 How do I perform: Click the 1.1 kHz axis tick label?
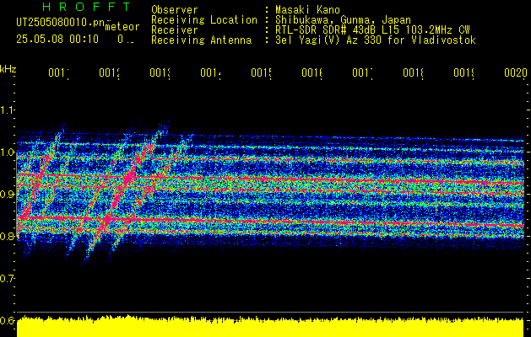point(8,110)
